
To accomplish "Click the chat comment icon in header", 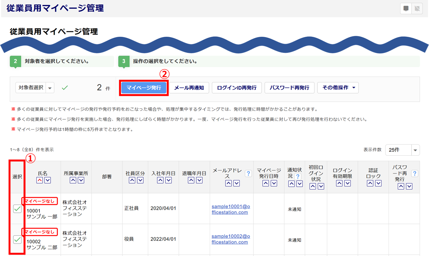I will point(406,9).
